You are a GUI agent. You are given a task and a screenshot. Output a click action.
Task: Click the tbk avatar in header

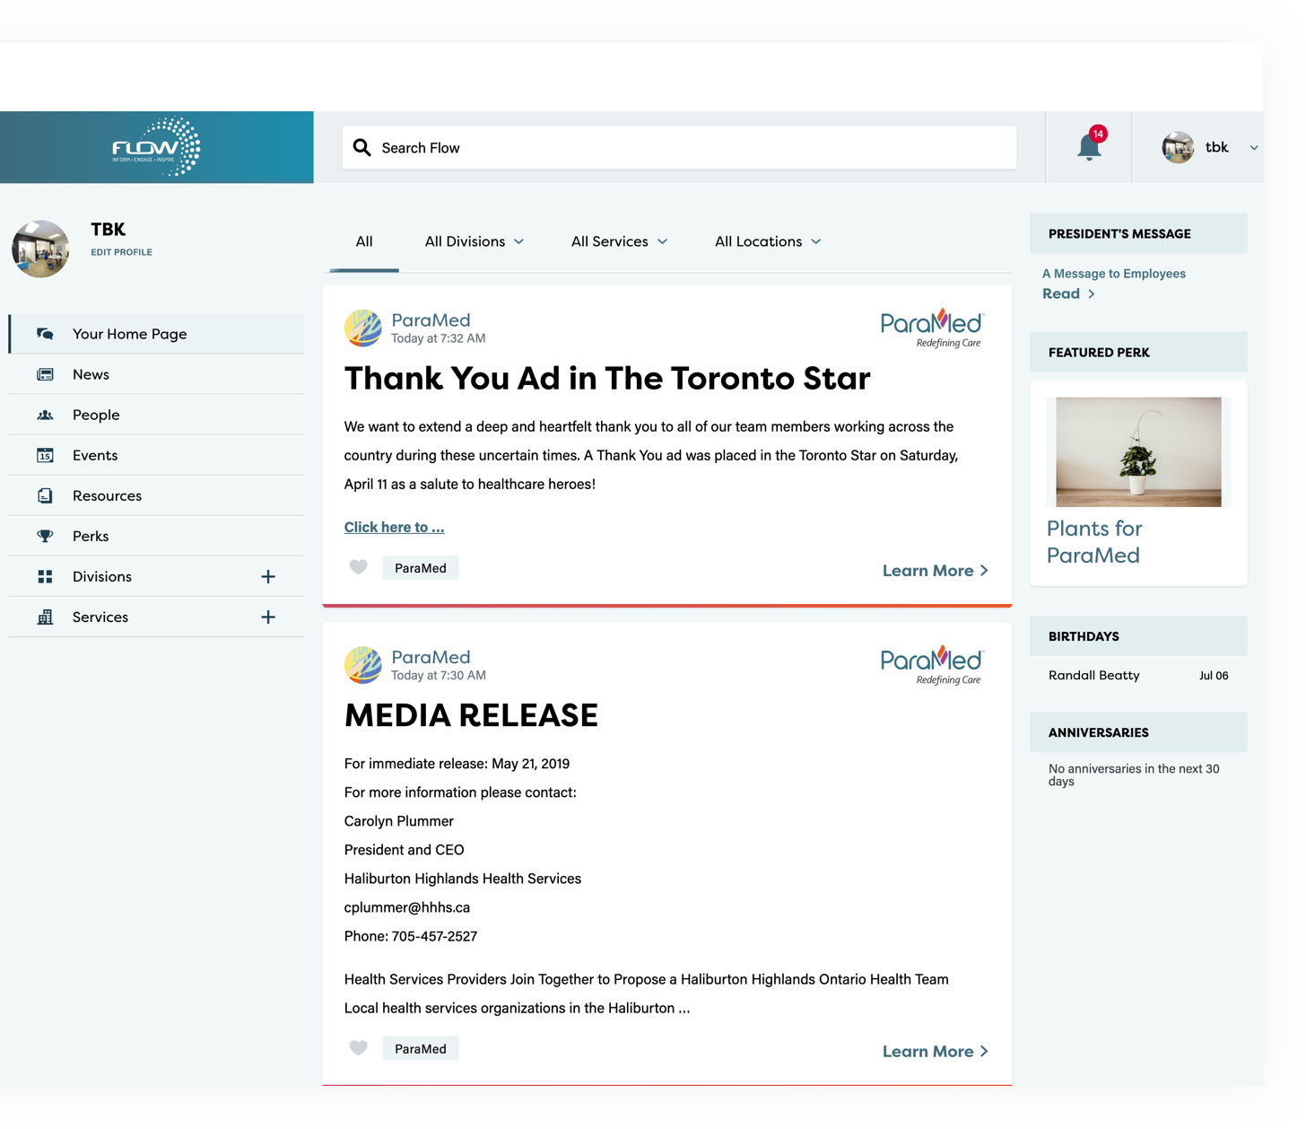pyautogui.click(x=1178, y=147)
